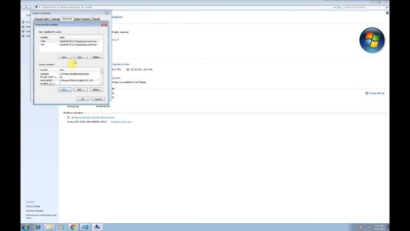This screenshot has width=410, height=231.
Task: Click the System and Security breadcrumb
Action: tap(70, 7)
